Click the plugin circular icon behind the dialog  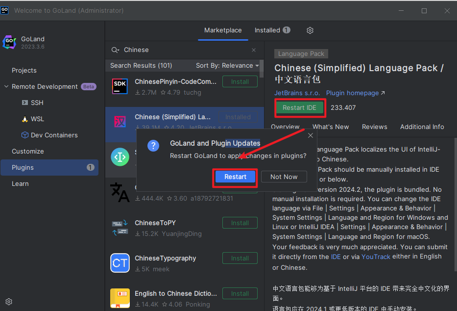click(x=120, y=157)
